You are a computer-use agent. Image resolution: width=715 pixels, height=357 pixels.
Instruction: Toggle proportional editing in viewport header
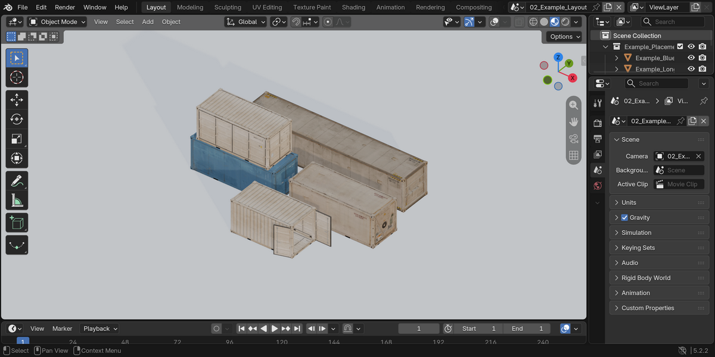tap(328, 21)
